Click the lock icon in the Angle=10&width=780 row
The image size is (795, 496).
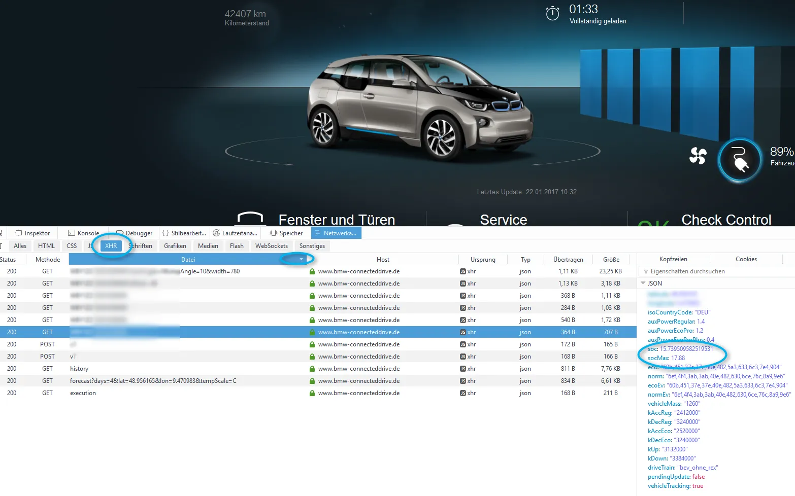point(312,271)
